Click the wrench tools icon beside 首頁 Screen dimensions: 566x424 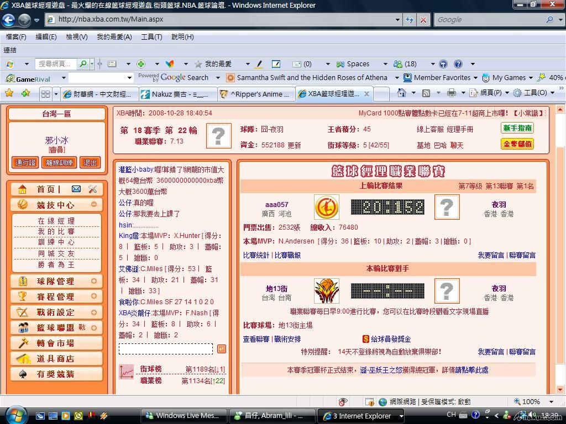(x=92, y=189)
